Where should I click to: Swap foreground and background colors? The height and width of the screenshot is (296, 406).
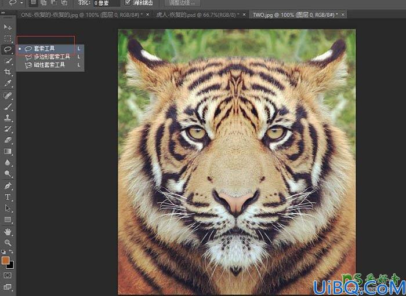(x=11, y=251)
